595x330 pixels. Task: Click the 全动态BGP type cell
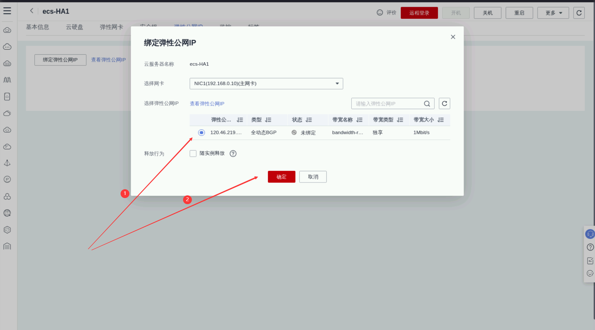(x=264, y=133)
